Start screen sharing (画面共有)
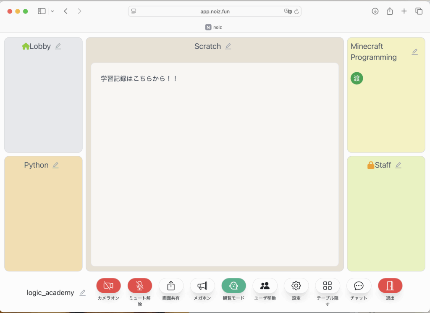Image resolution: width=430 pixels, height=313 pixels. click(x=171, y=286)
